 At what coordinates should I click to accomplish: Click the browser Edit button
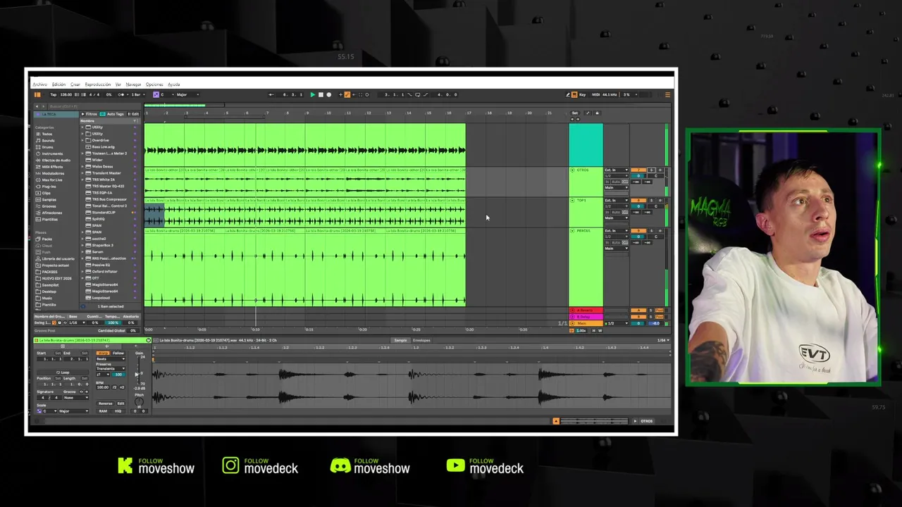pos(133,114)
